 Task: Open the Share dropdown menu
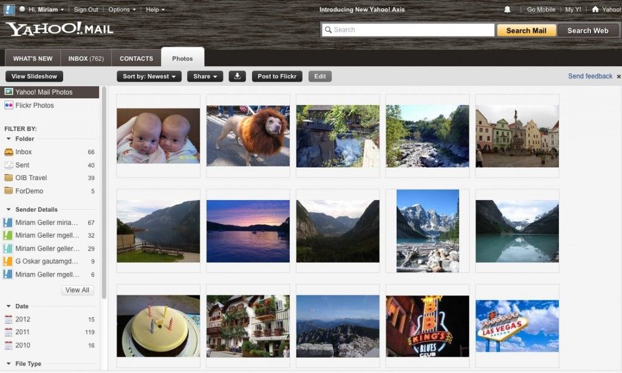point(205,76)
